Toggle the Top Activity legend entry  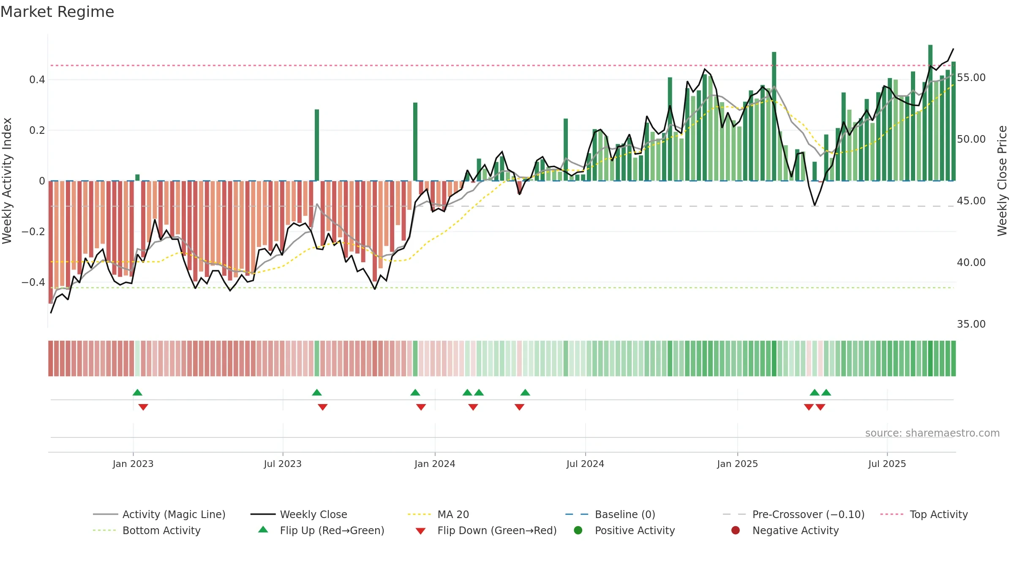coord(924,514)
